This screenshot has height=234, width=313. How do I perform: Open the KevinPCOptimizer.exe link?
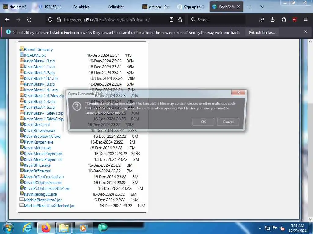[x=43, y=182]
